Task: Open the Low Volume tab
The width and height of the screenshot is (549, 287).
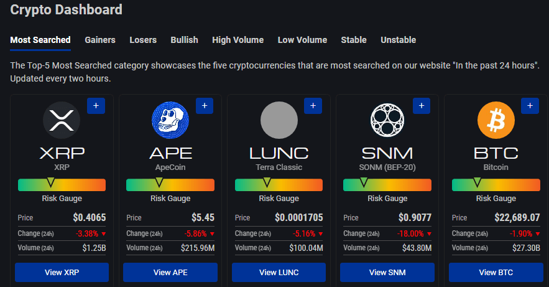Action: coord(302,40)
